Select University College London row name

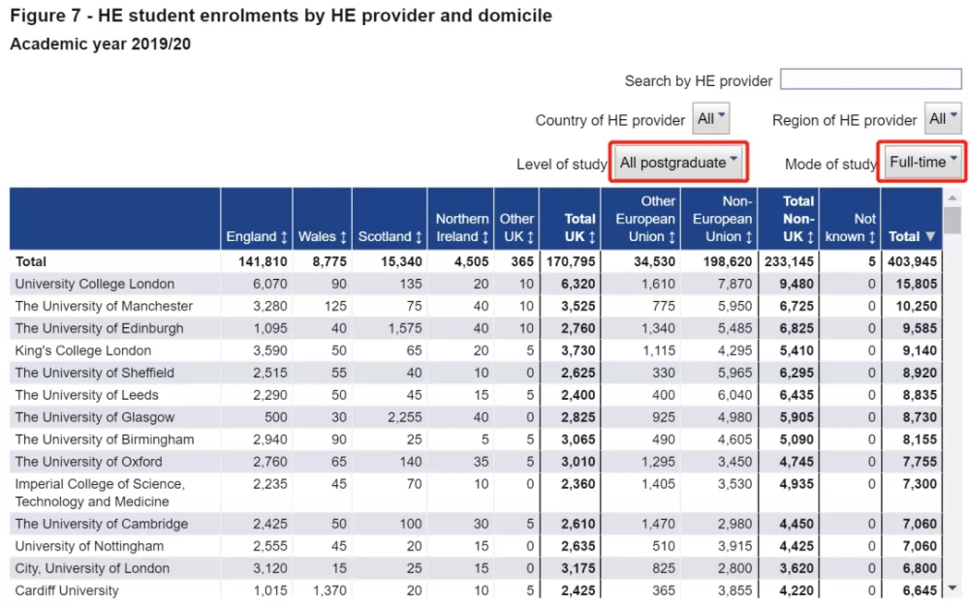(x=95, y=284)
